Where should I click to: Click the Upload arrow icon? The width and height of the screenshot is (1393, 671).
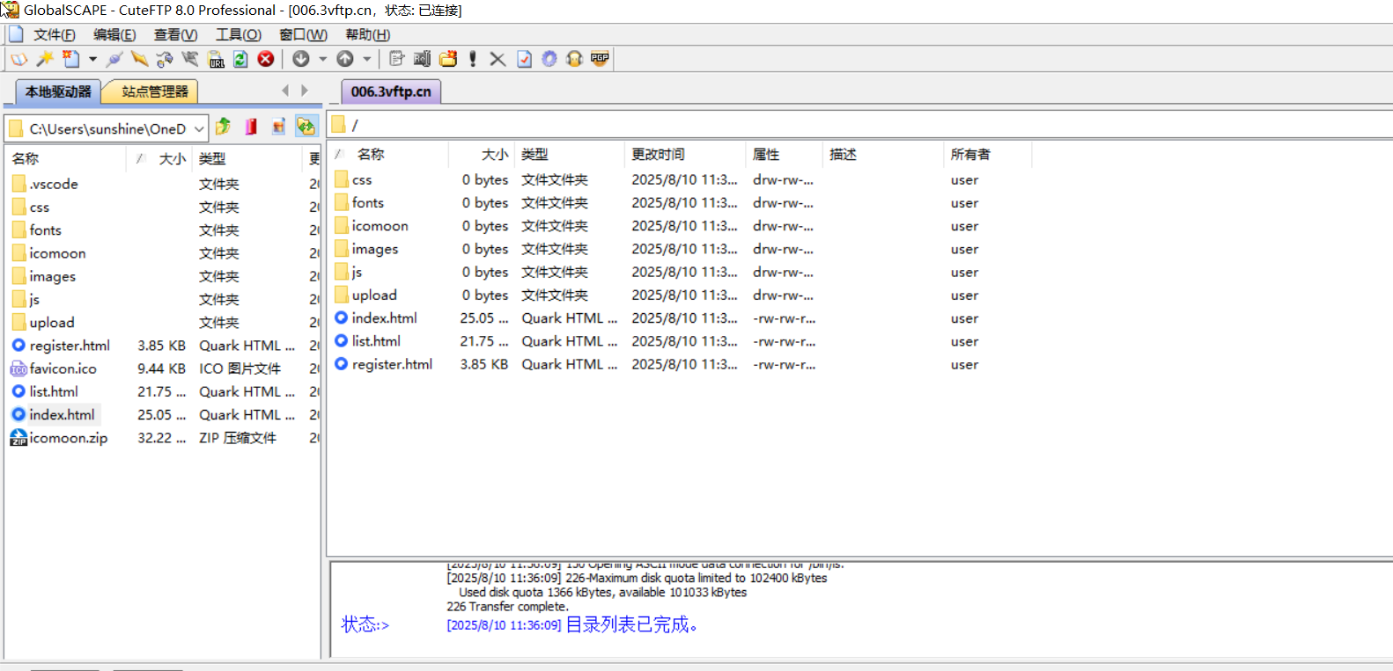(345, 59)
